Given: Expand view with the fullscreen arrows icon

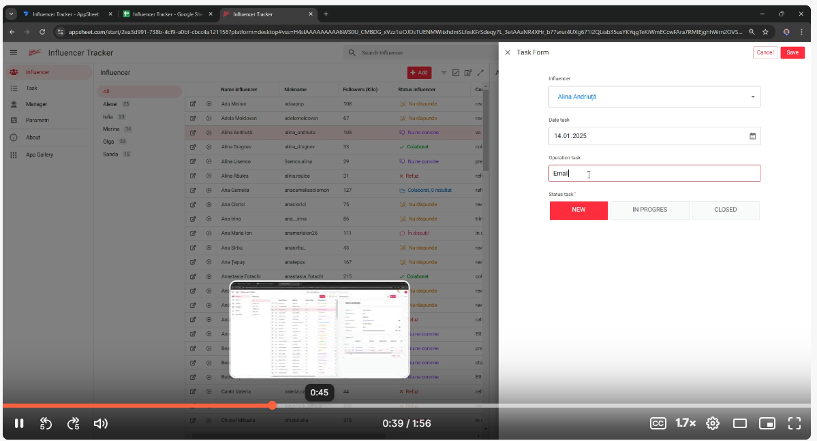Looking at the screenshot, I should point(480,73).
